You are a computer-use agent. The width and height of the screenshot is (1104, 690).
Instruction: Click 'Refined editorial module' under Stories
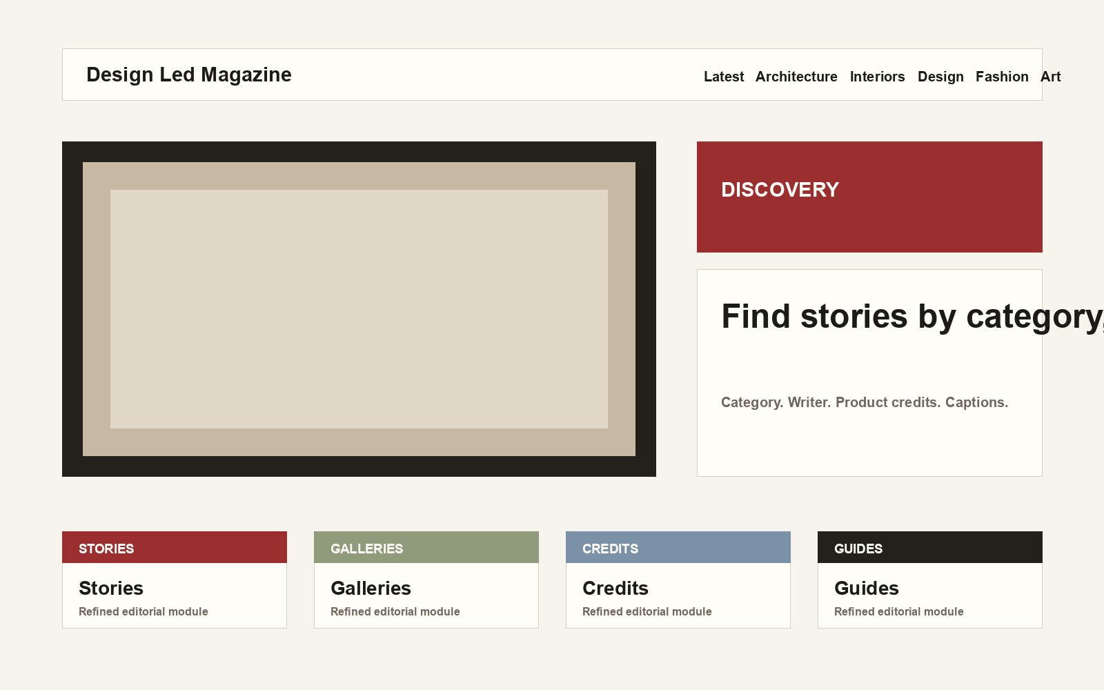click(144, 611)
